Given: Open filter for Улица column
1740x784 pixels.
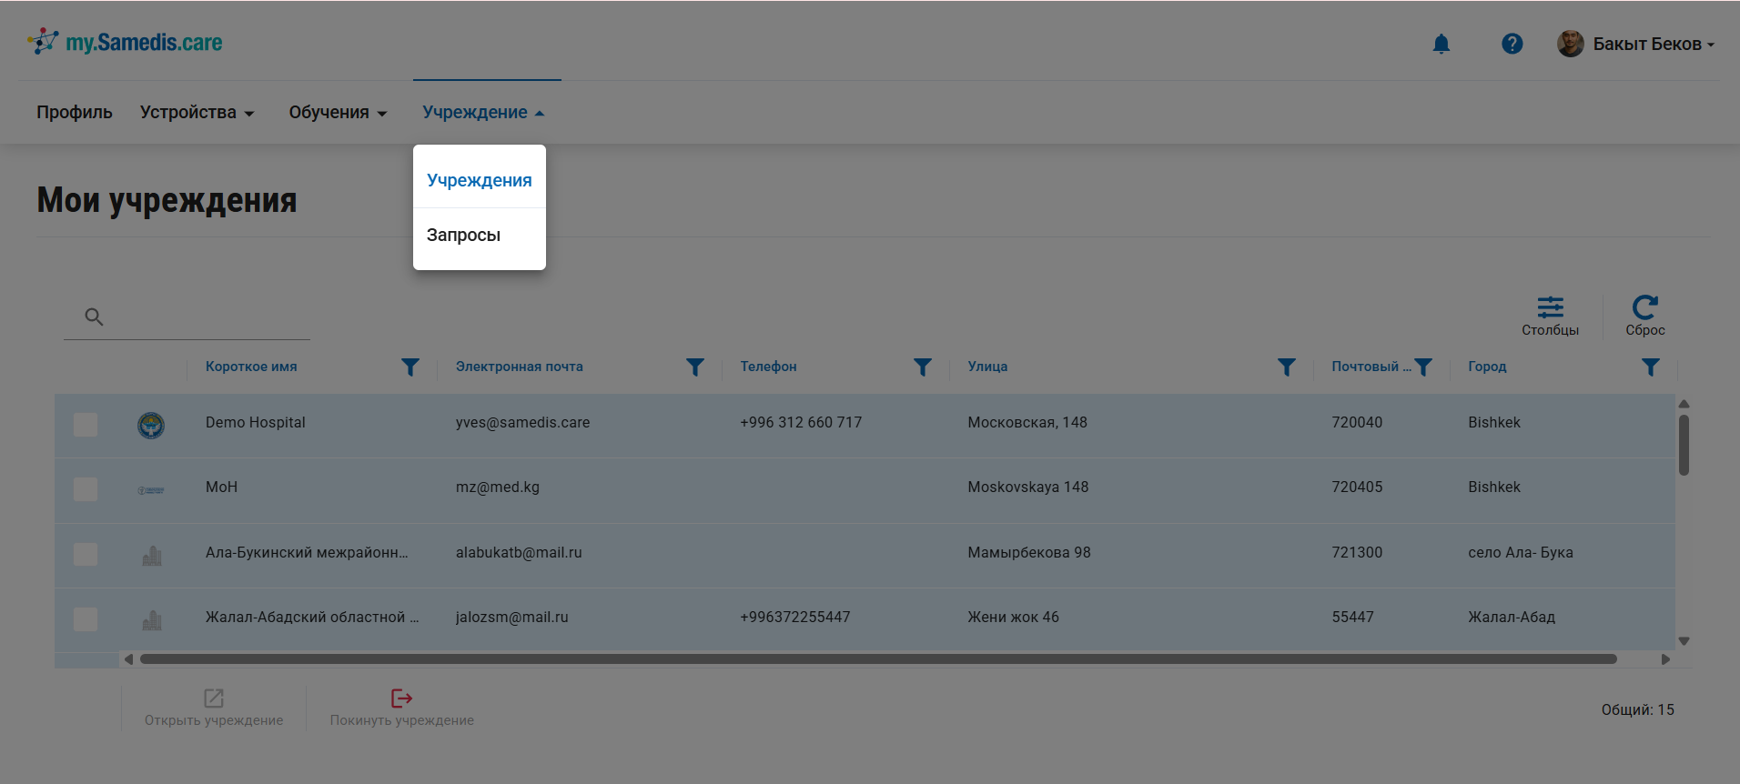Looking at the screenshot, I should pos(1287,367).
